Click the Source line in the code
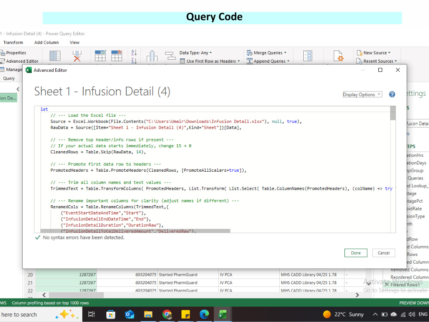This screenshot has height=322, width=429. coord(176,122)
